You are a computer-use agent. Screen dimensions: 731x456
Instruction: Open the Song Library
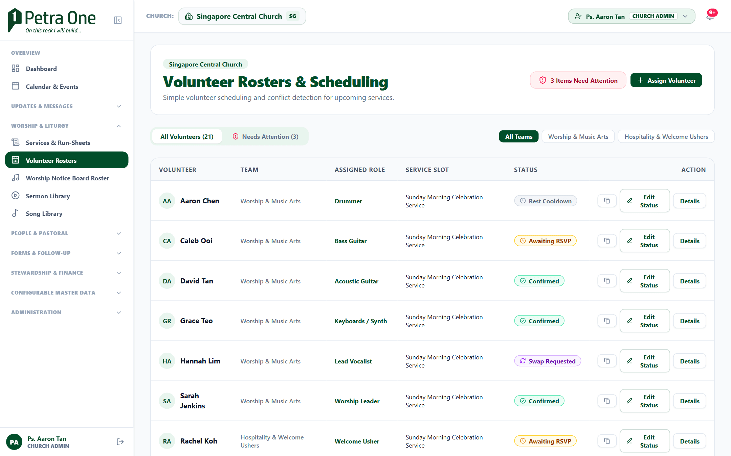[x=67, y=213]
